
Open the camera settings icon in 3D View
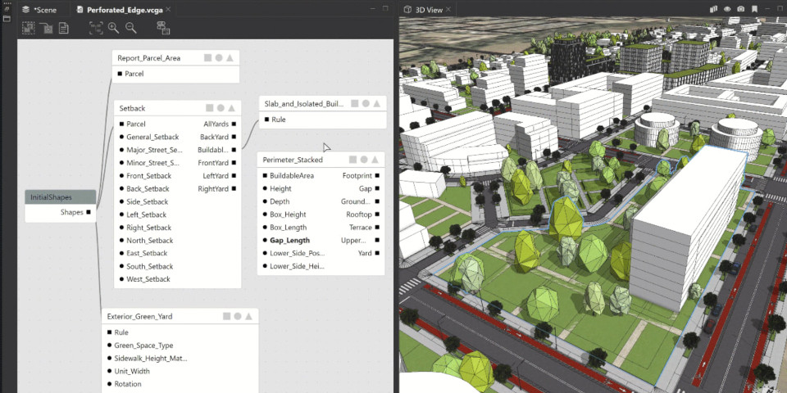pyautogui.click(x=740, y=9)
